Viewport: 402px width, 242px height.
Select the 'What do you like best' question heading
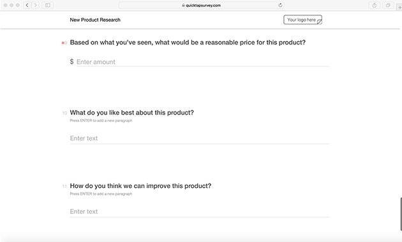(x=132, y=113)
